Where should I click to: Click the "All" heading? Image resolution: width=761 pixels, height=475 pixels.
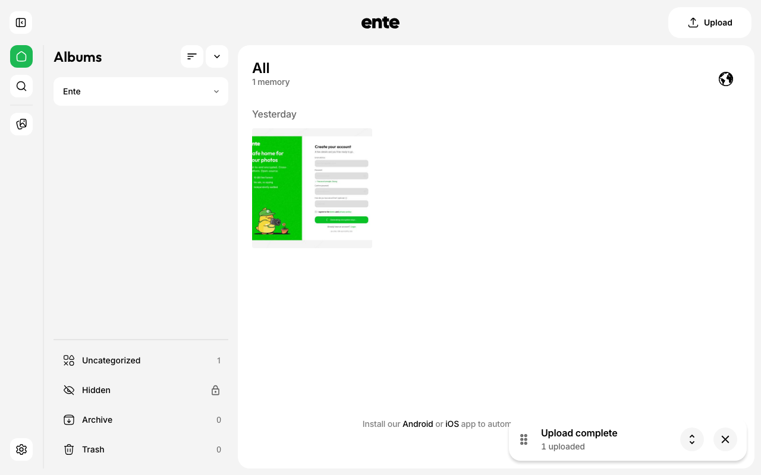261,68
